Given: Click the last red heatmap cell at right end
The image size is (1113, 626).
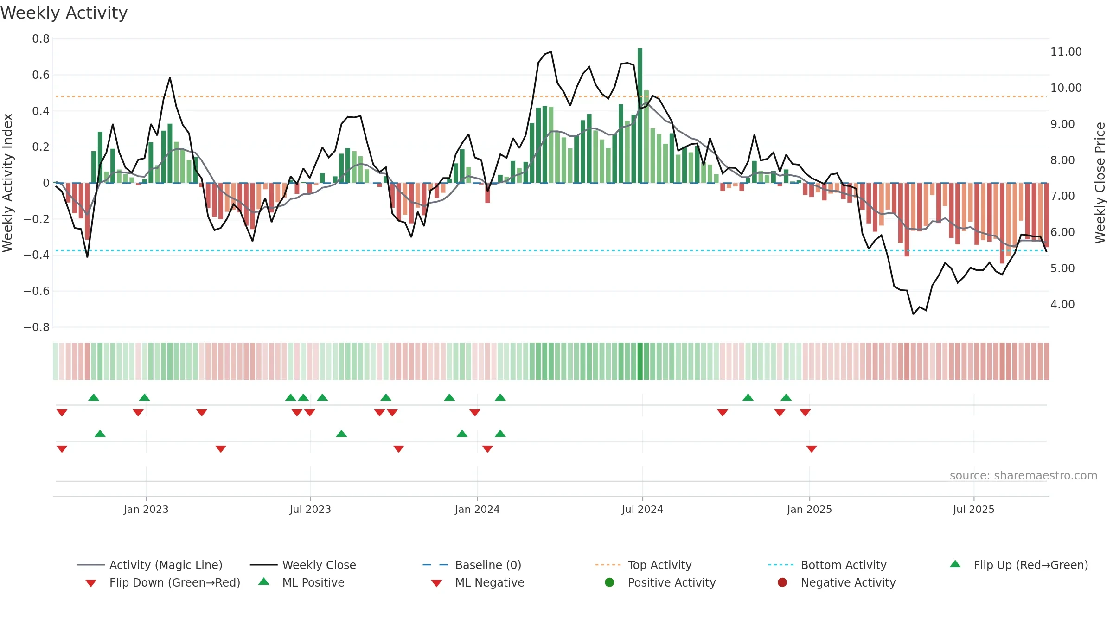Looking at the screenshot, I should (x=1046, y=361).
